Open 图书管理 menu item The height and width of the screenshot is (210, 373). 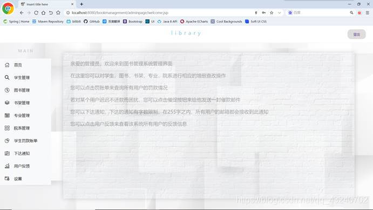coord(25,90)
